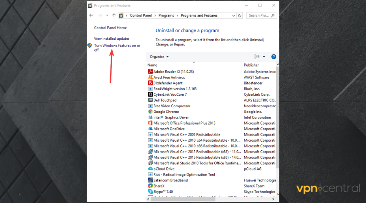366x203 pixels.
Task: Click the horizontal scrollbar right arrow
Action: click(x=273, y=199)
